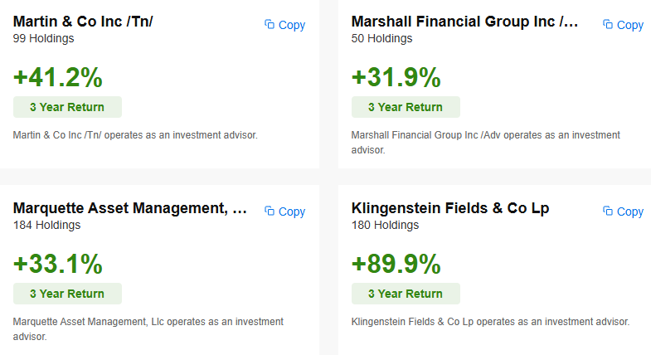Open the Klingenstein Fields & Co Lp title
The height and width of the screenshot is (355, 651).
pyautogui.click(x=450, y=208)
